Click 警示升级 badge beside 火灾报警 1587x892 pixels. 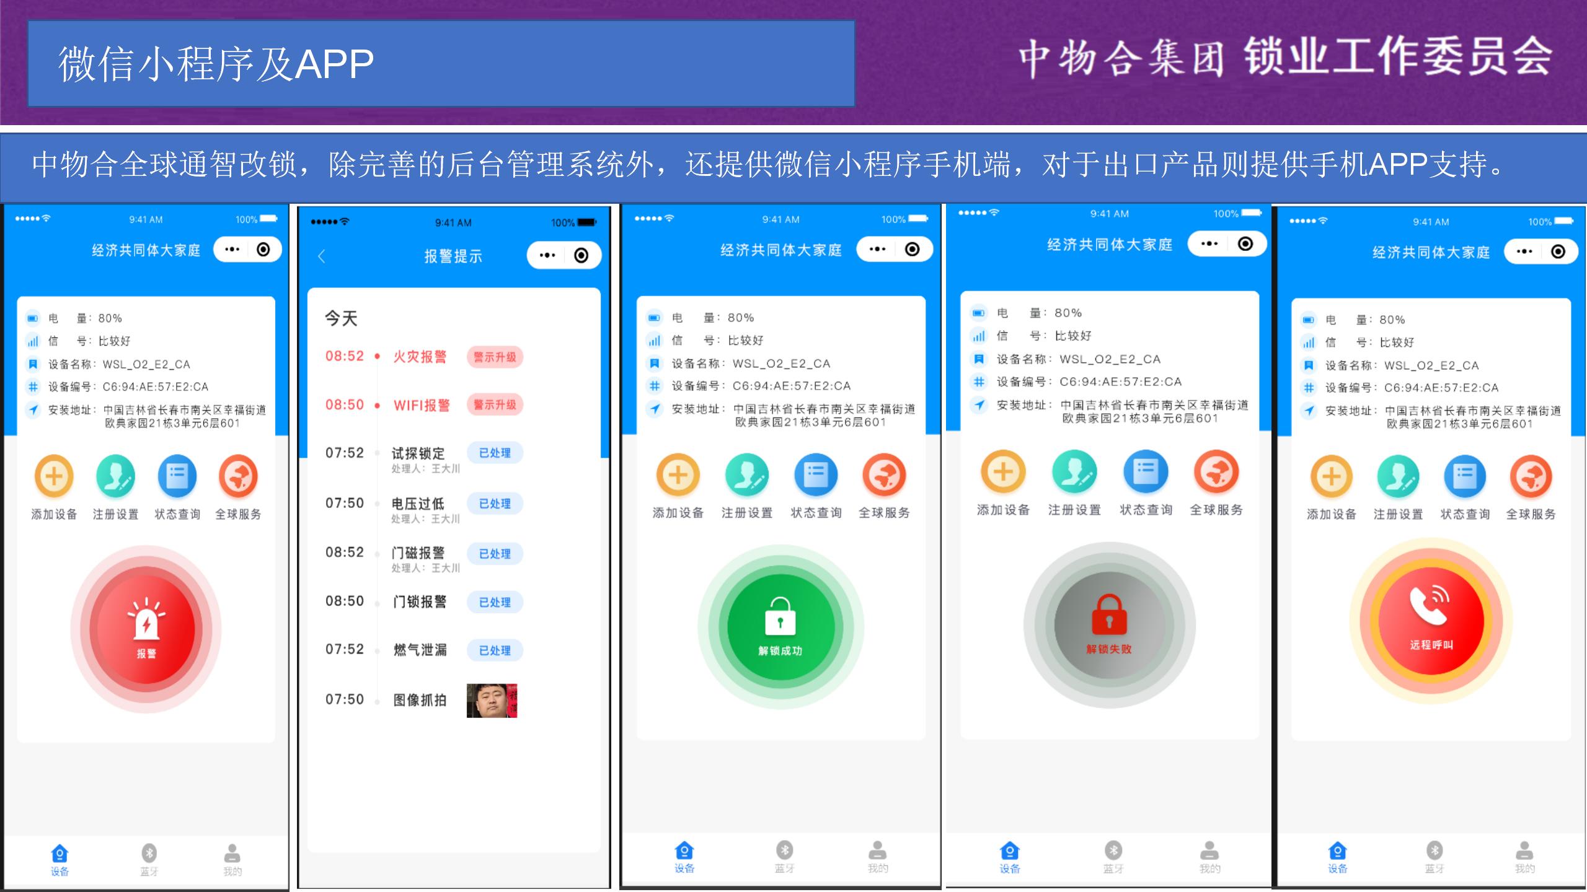point(495,357)
